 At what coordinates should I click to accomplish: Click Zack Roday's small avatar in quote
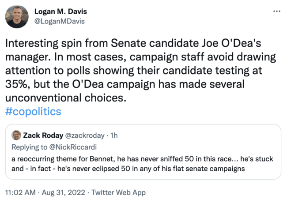(x=17, y=135)
